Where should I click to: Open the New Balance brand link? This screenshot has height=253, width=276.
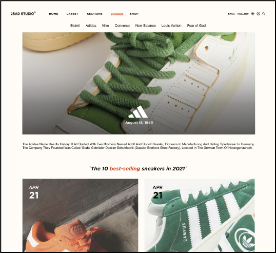(x=145, y=26)
